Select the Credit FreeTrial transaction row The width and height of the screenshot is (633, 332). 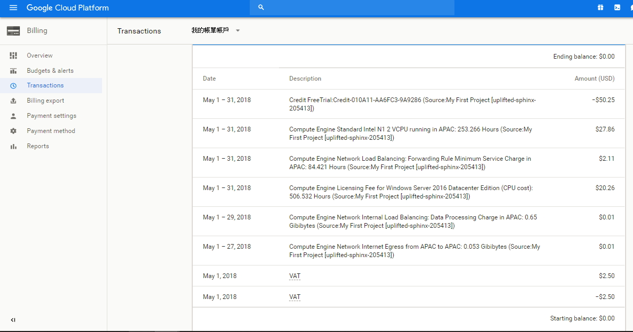click(x=408, y=104)
